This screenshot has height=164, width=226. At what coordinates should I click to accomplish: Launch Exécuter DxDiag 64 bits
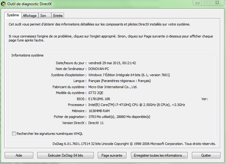(65, 155)
